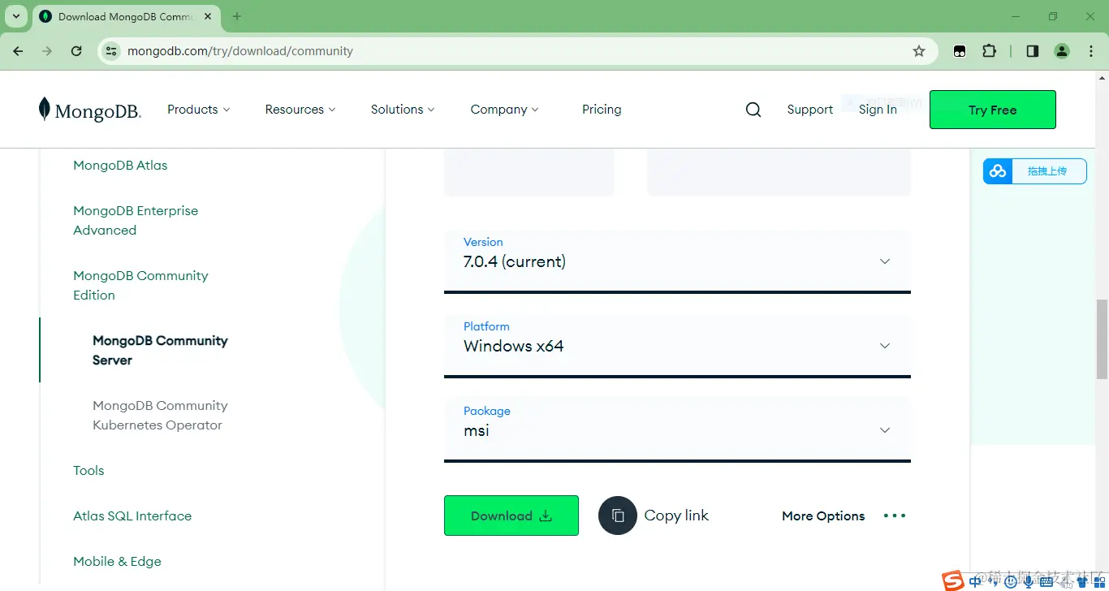Click the Sogou input method logo

click(953, 581)
